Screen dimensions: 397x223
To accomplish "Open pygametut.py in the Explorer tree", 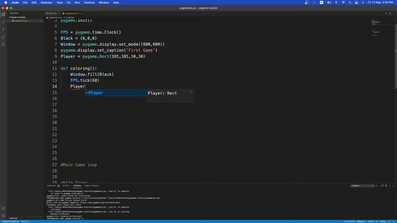I will [x=20, y=21].
